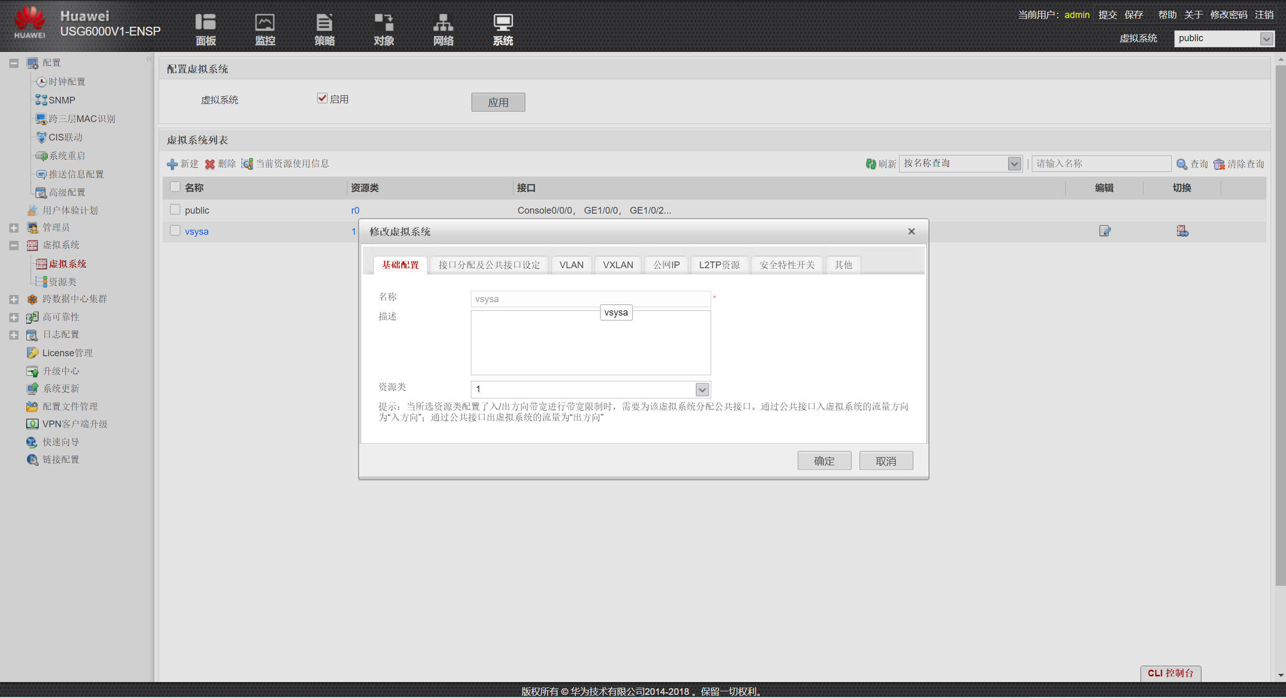
Task: Click the 删除 red X icon
Action: [x=210, y=164]
